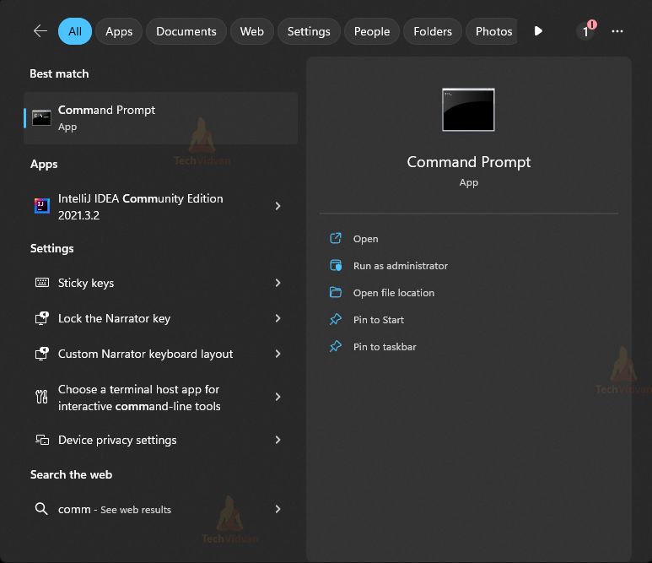Click the terminal host app tools icon
This screenshot has width=652, height=563.
point(41,397)
